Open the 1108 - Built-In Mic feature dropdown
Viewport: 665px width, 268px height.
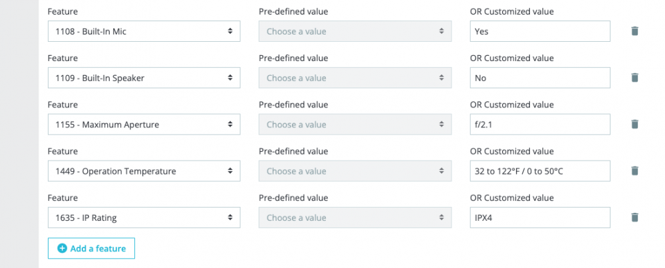(x=144, y=31)
